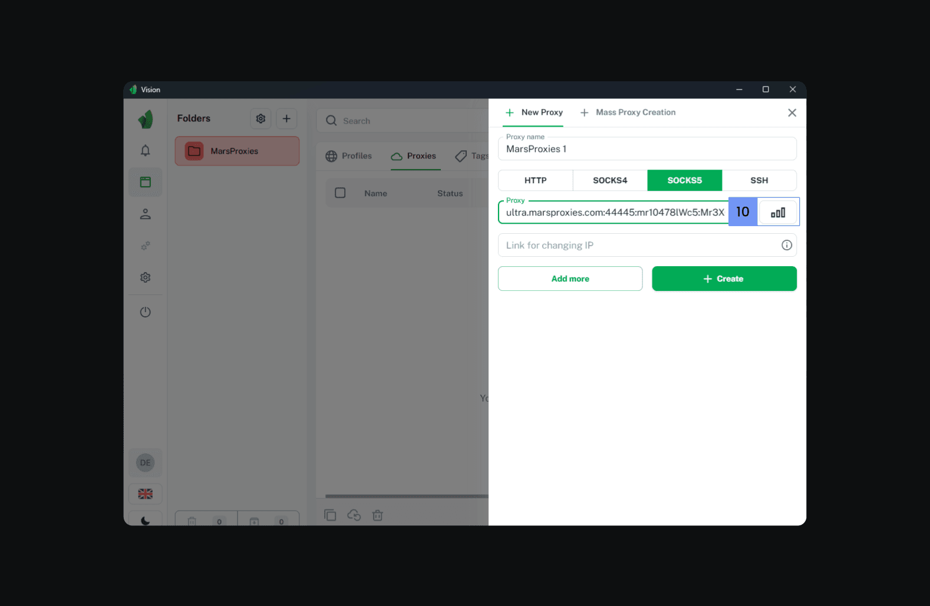Screen dimensions: 930x606
Task: Select the Mass Proxy Creation tab
Action: coord(628,112)
